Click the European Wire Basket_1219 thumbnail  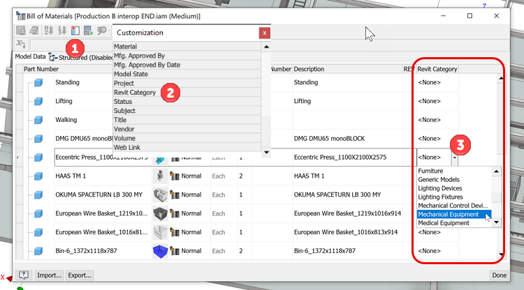pyautogui.click(x=160, y=214)
